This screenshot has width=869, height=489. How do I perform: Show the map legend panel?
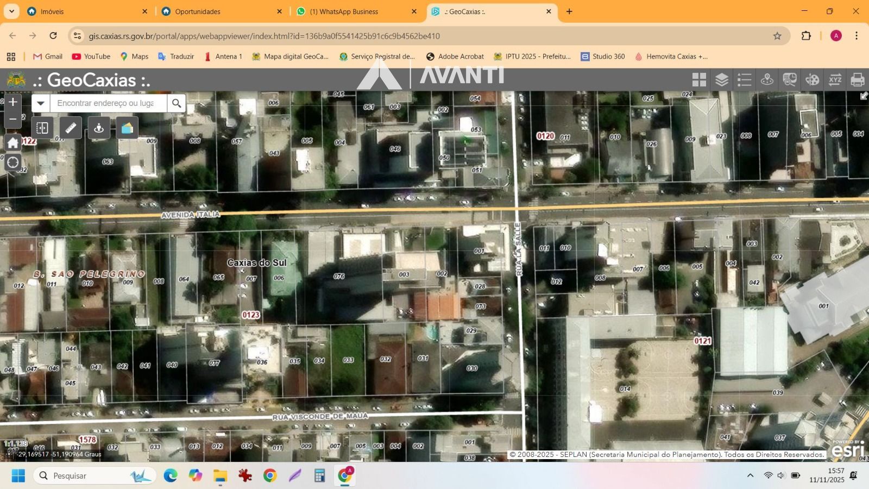click(744, 80)
